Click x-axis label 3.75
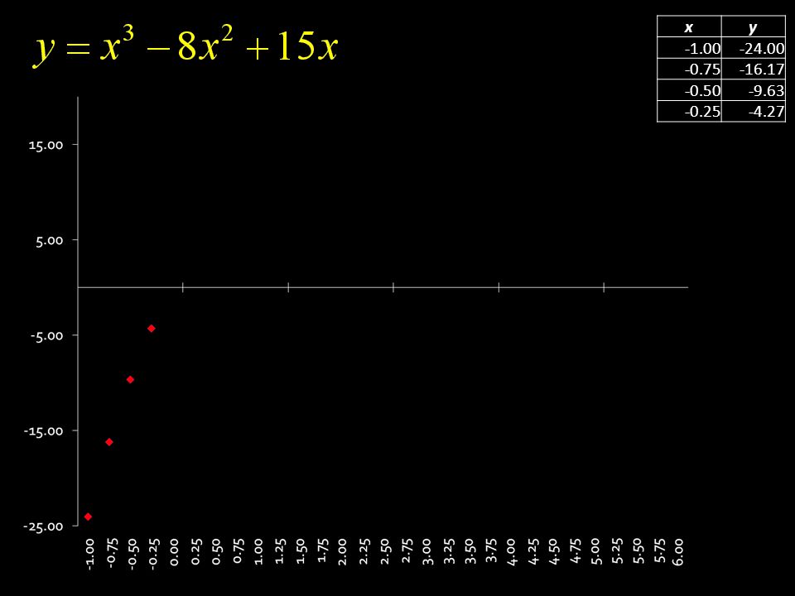Image resolution: width=795 pixels, height=596 pixels. click(x=489, y=551)
